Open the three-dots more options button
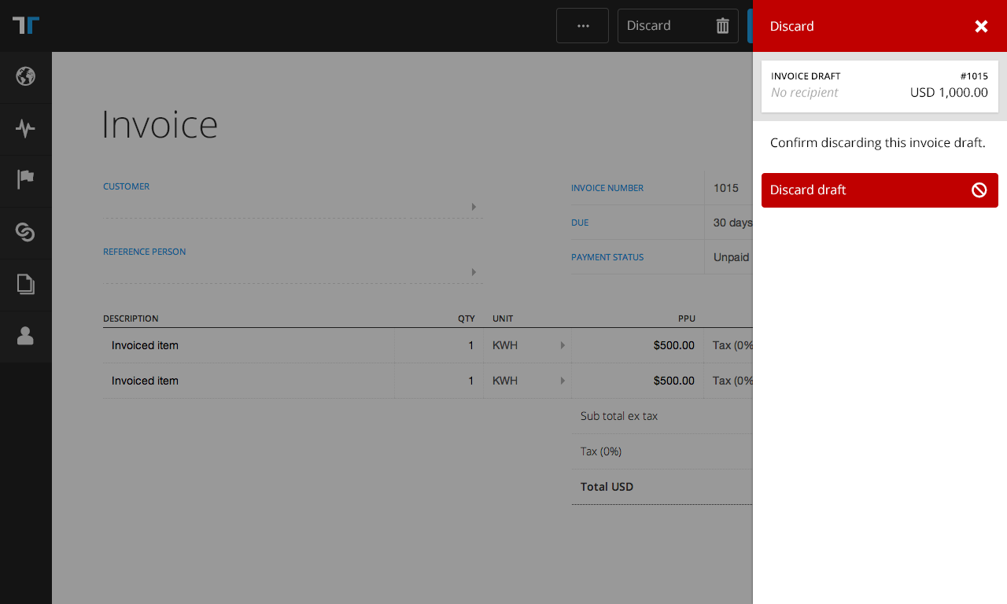The width and height of the screenshot is (1007, 604). 582,26
